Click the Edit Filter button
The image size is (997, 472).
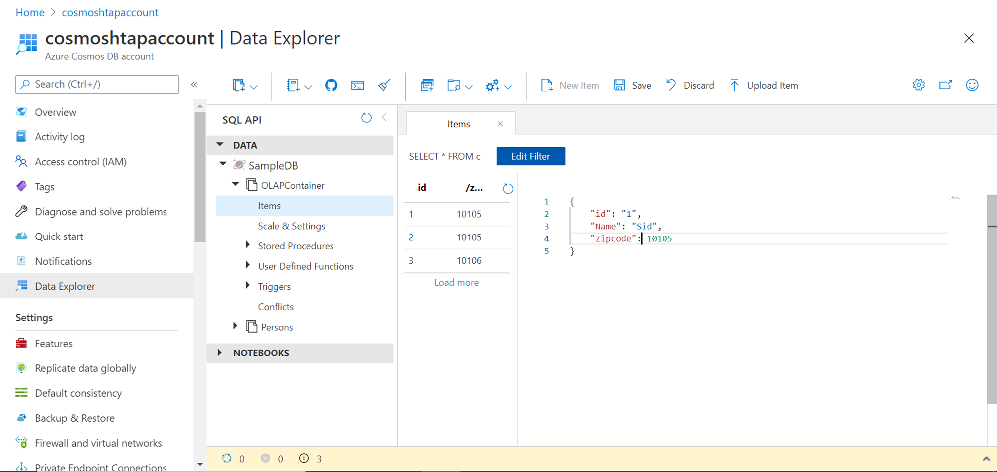pyautogui.click(x=530, y=156)
